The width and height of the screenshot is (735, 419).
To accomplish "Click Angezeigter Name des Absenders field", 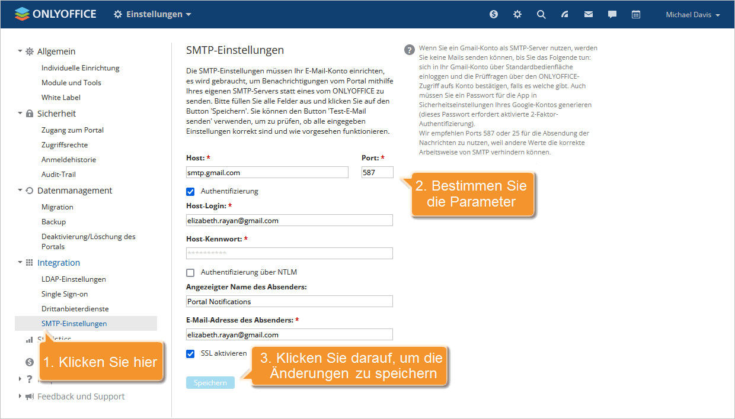I will click(289, 301).
